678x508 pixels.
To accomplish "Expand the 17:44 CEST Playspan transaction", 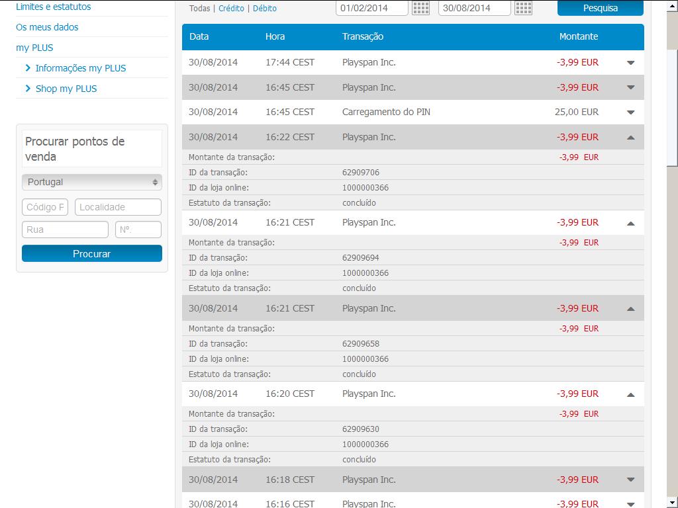I will tap(630, 63).
